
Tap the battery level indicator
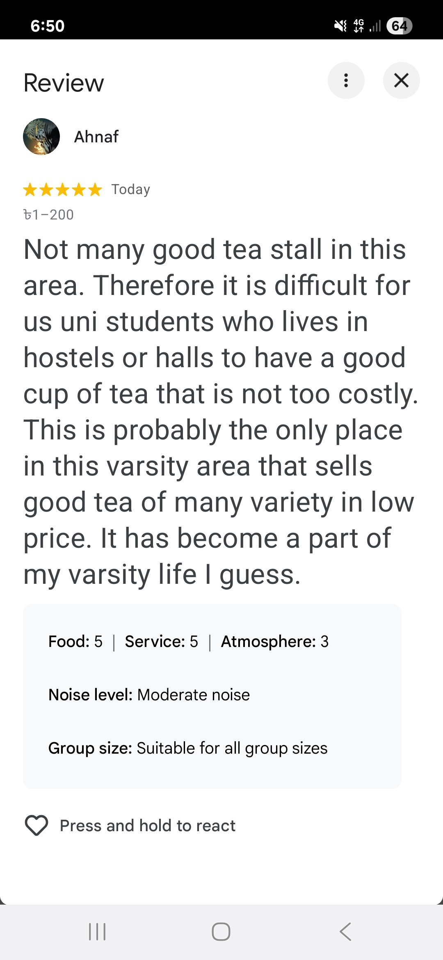click(x=399, y=26)
